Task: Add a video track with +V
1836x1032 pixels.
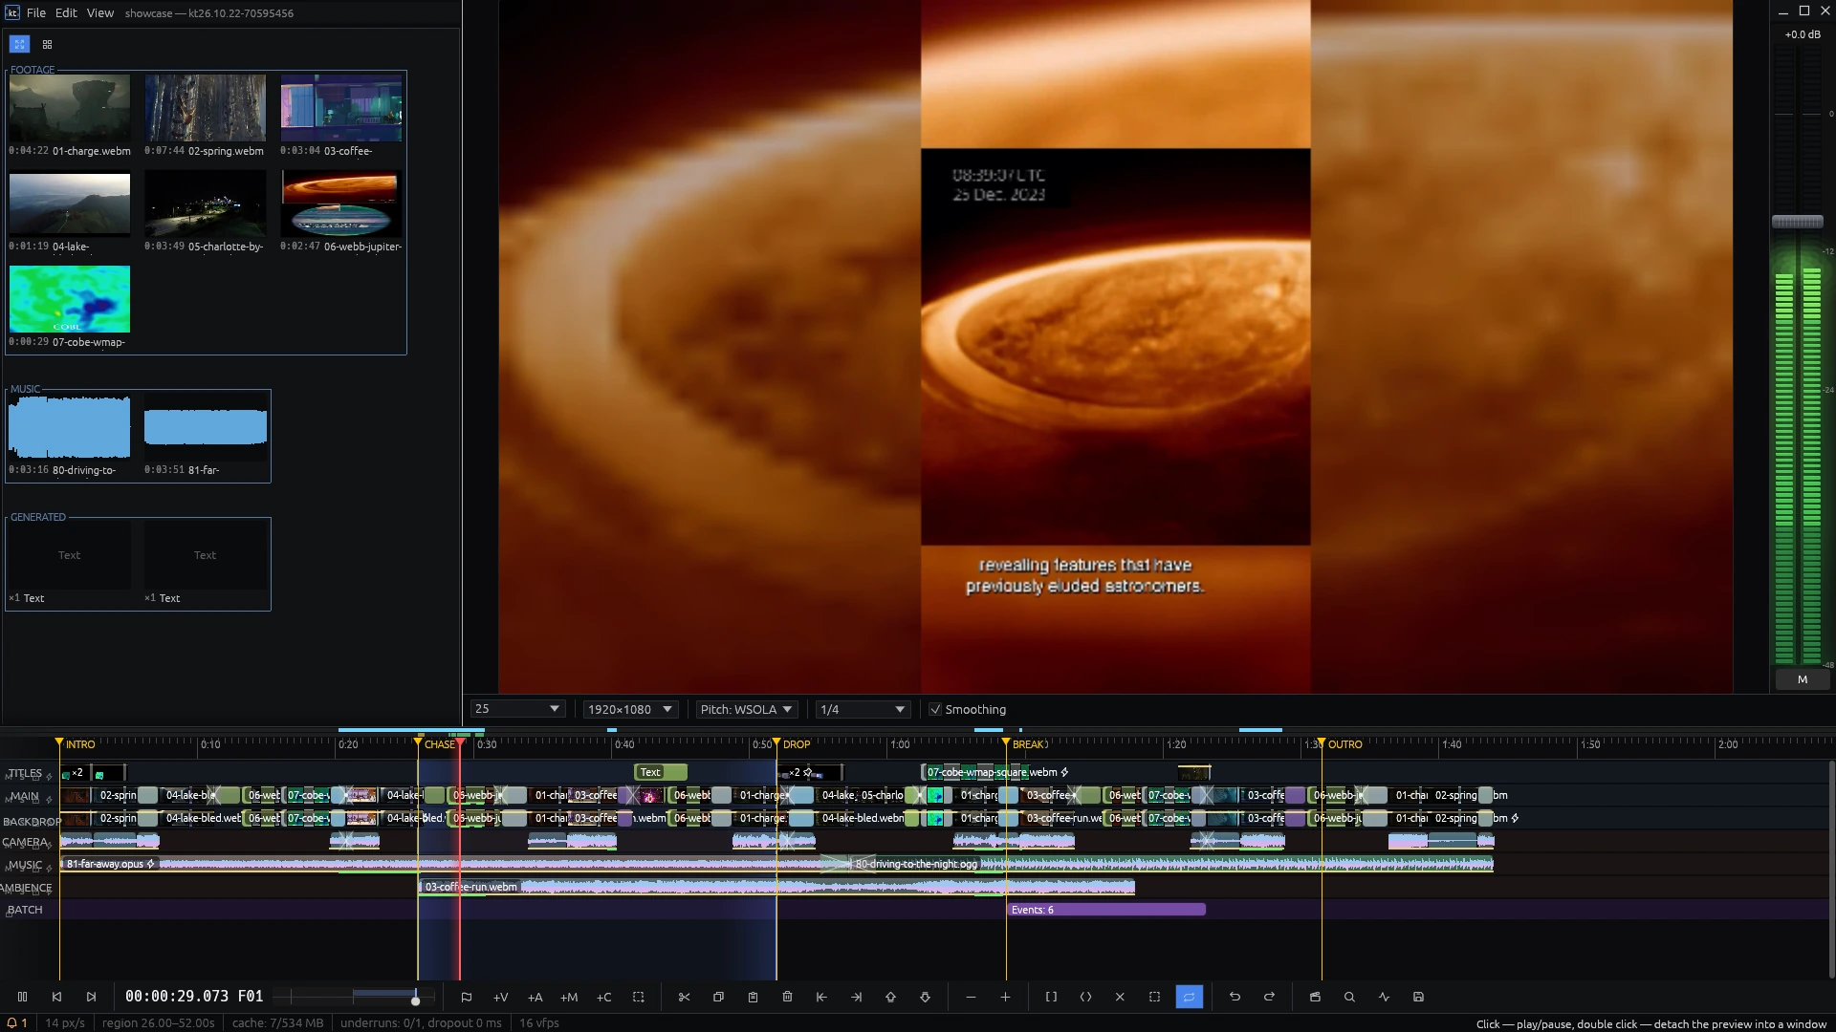Action: click(x=501, y=997)
